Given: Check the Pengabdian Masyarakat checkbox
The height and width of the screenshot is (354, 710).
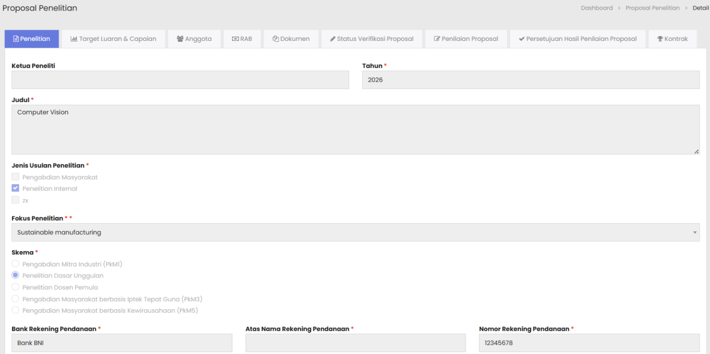Looking at the screenshot, I should coord(15,177).
